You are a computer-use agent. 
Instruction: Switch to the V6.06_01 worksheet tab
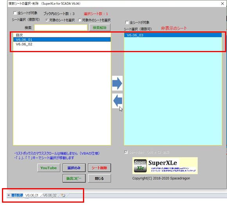(x=32, y=195)
